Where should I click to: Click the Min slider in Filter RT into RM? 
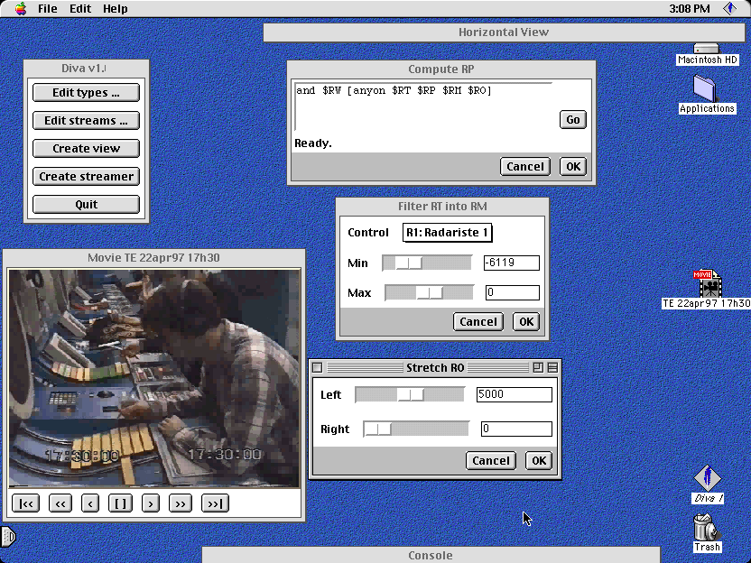tap(427, 263)
